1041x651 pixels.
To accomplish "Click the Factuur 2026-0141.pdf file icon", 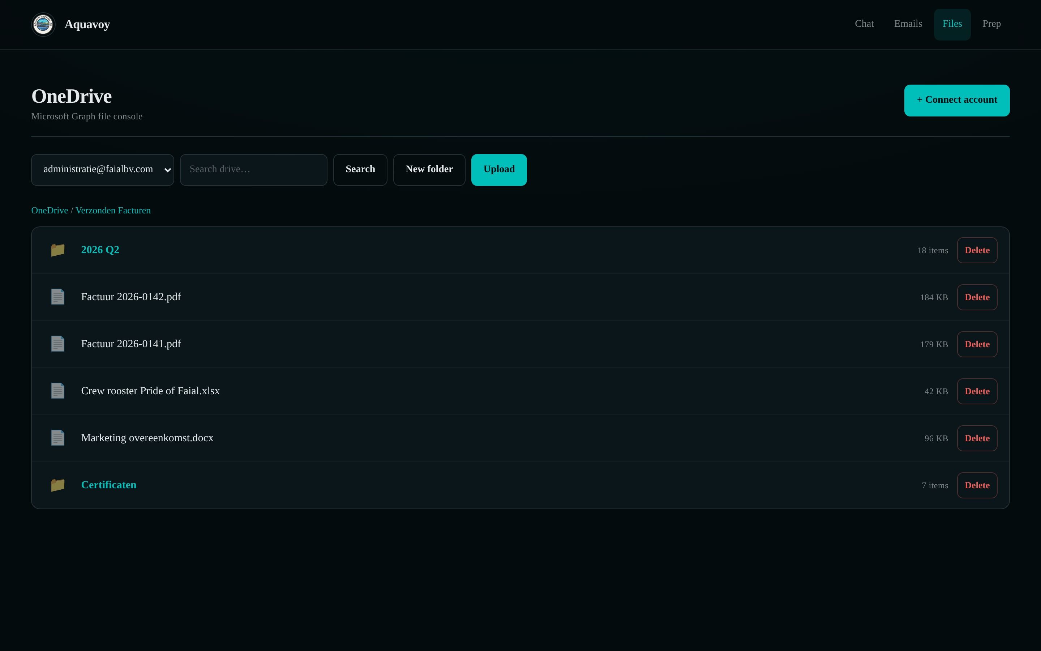I will pyautogui.click(x=57, y=344).
